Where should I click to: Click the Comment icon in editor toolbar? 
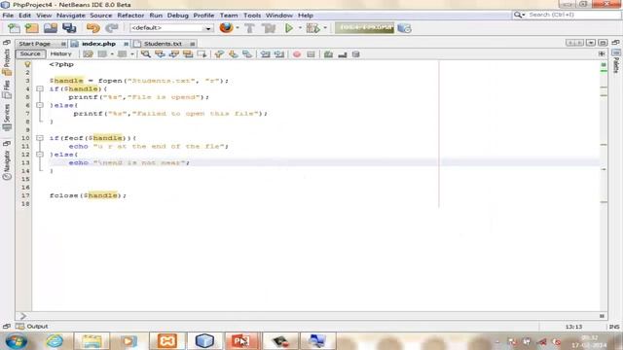click(328, 54)
